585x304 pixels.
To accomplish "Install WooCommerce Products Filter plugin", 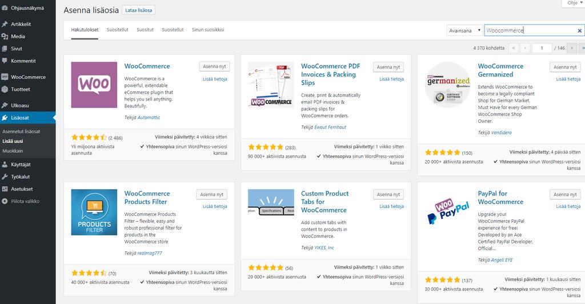I will click(x=211, y=194).
